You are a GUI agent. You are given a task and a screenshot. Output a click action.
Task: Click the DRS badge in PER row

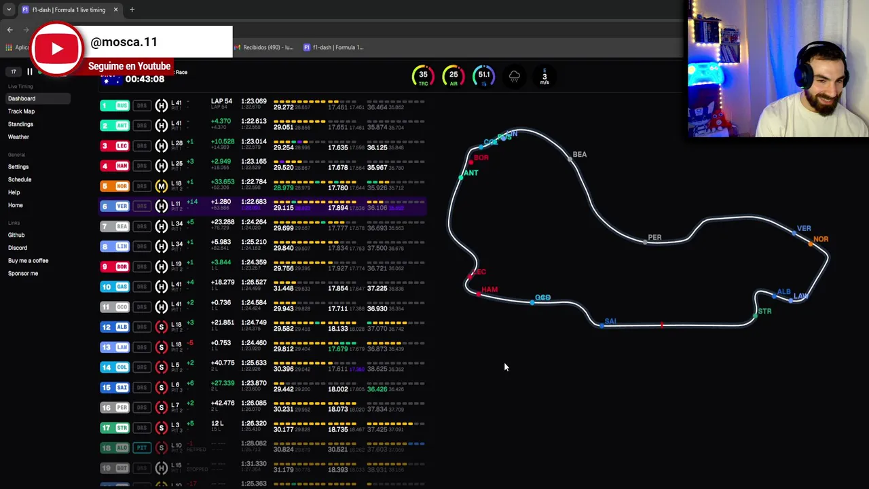pos(142,407)
